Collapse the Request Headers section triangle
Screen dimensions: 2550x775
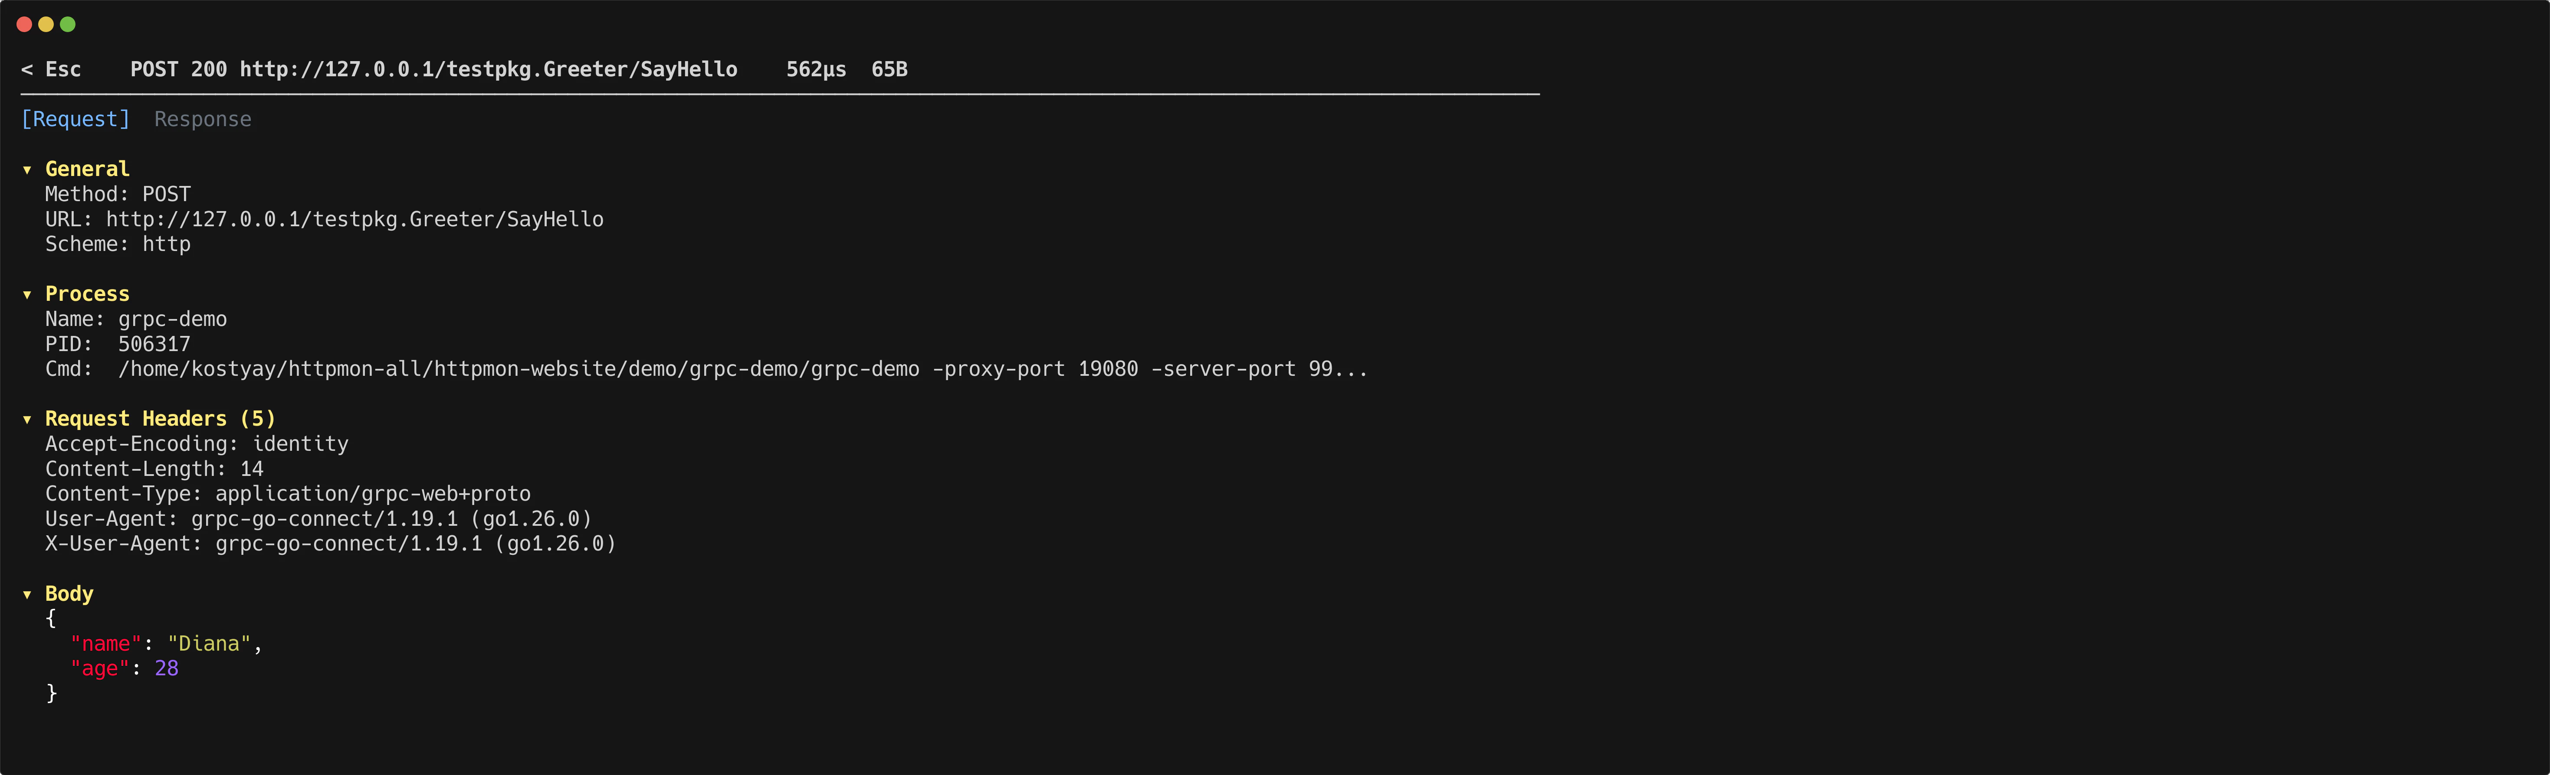[27, 418]
